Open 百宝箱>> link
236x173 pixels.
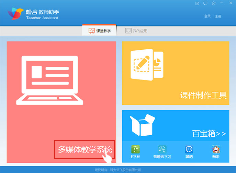pyautogui.click(x=209, y=134)
